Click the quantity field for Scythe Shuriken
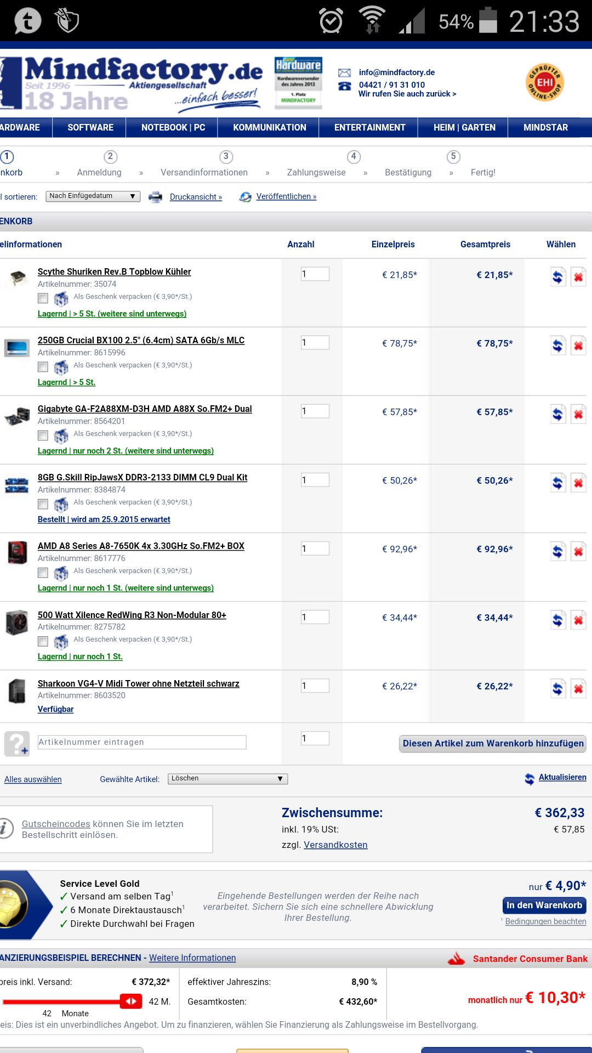 tap(315, 274)
